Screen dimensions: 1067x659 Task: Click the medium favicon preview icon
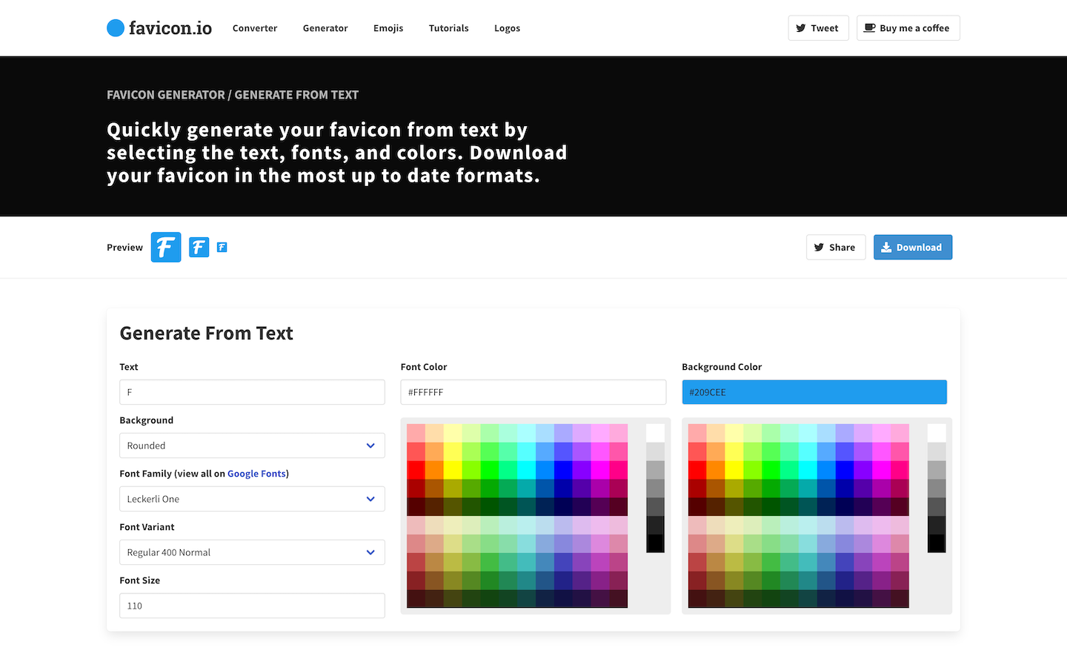199,247
